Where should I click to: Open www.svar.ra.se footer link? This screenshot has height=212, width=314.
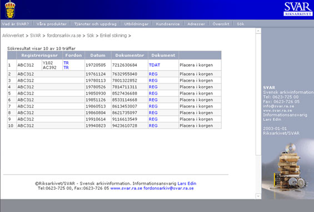(x=126, y=188)
